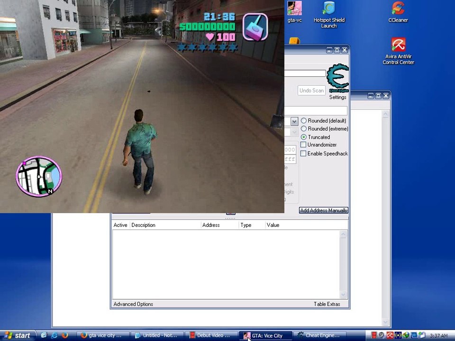The width and height of the screenshot is (455, 341).
Task: Click the Type column header
Action: pos(252,225)
